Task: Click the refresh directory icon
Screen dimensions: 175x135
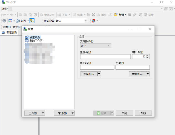Action: (35, 15)
